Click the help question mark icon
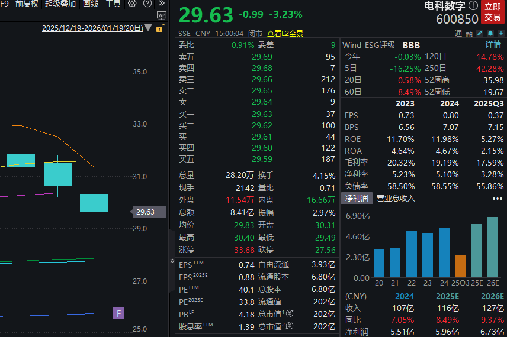 [147, 4]
